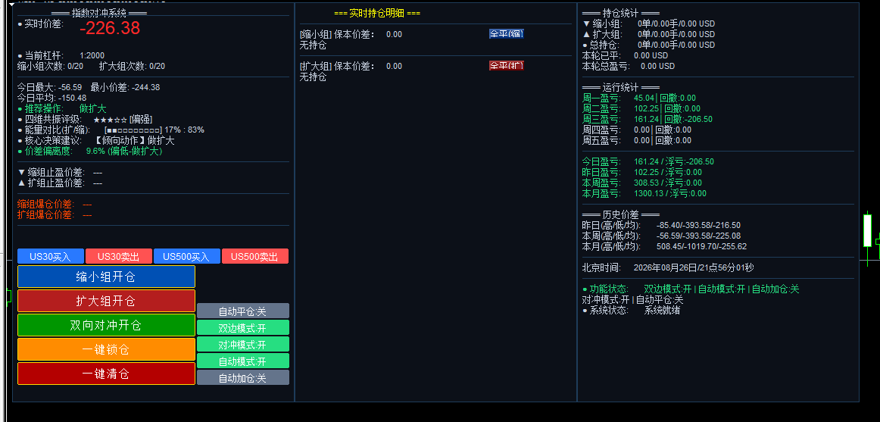
Task: Select the 实时持仓明细 heading
Action: point(377,13)
